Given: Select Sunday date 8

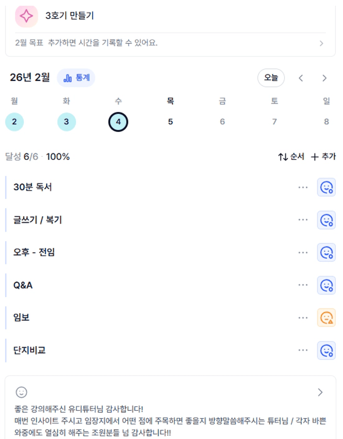Looking at the screenshot, I should 326,122.
